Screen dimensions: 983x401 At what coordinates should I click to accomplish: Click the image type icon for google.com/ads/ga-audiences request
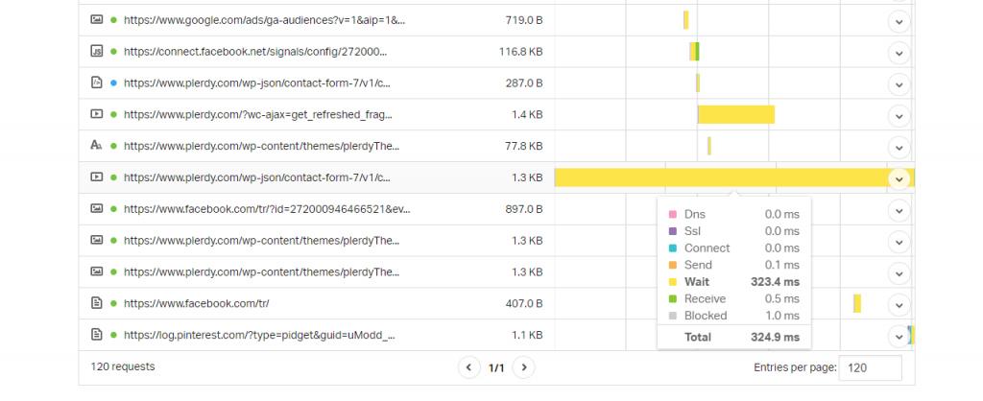96,19
